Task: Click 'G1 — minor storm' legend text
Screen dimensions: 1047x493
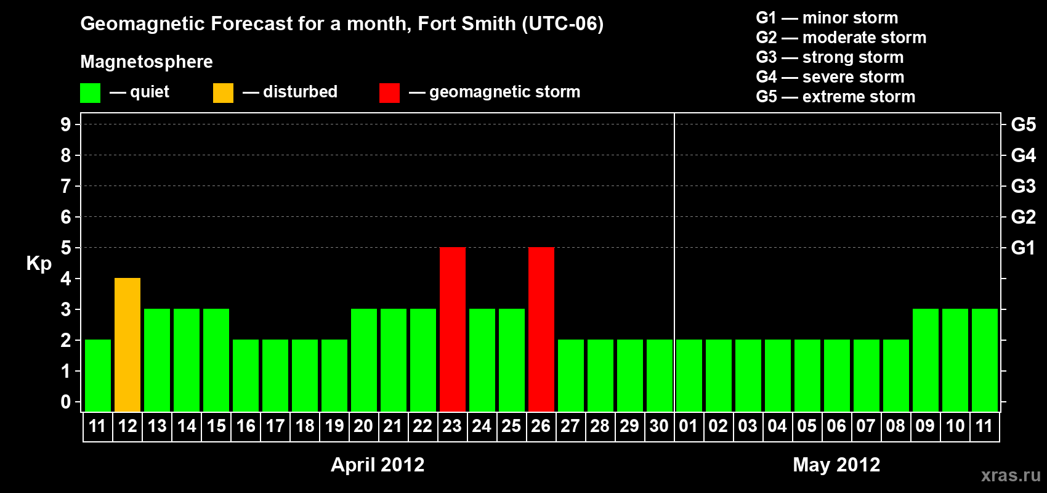Action: click(x=827, y=18)
